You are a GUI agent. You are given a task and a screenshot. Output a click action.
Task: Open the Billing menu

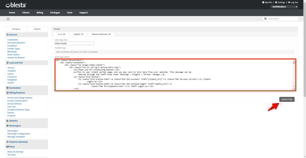pyautogui.click(x=40, y=13)
